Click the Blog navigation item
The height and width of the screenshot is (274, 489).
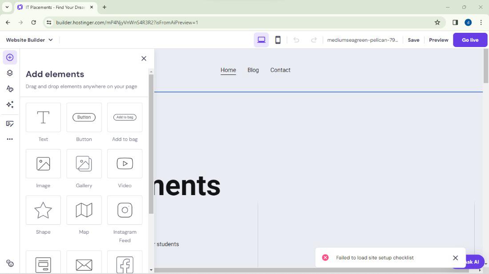[253, 70]
